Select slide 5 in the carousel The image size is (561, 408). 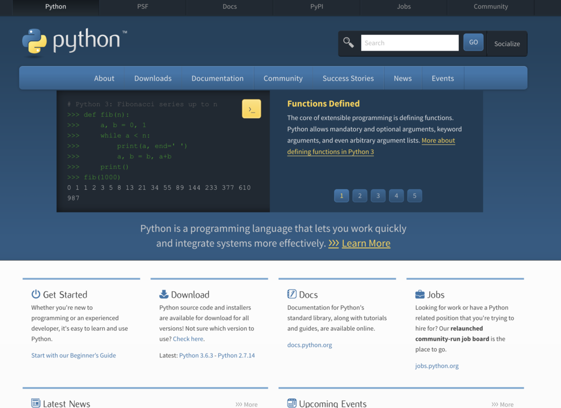(x=414, y=196)
